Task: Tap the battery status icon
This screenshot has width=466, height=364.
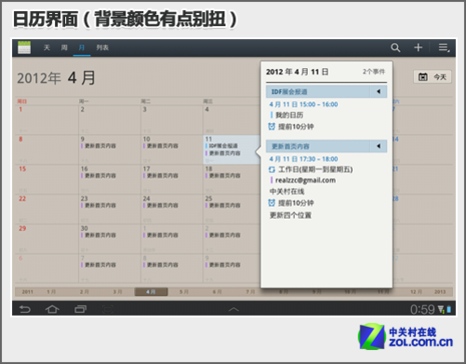Action: [448, 309]
